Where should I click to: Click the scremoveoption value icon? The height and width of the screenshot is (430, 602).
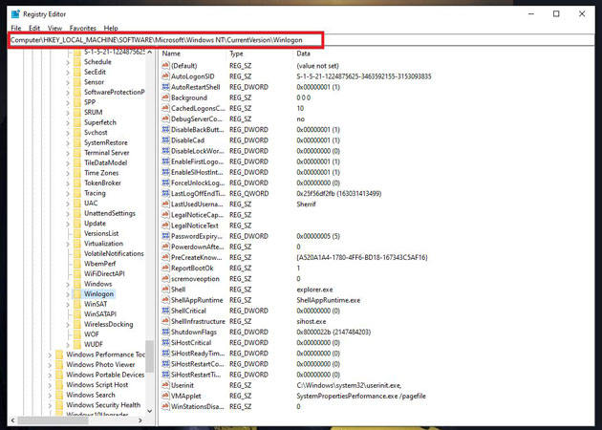(165, 279)
